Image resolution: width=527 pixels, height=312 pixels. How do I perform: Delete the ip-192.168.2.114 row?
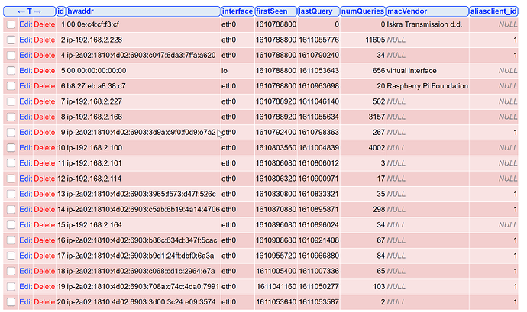(44, 179)
